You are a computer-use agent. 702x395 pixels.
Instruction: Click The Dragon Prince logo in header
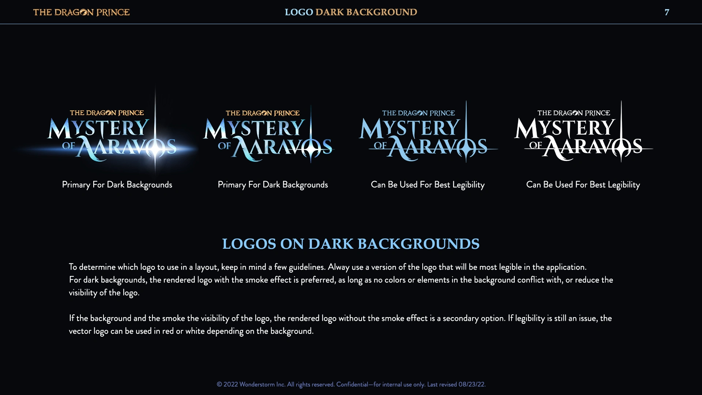(x=81, y=12)
